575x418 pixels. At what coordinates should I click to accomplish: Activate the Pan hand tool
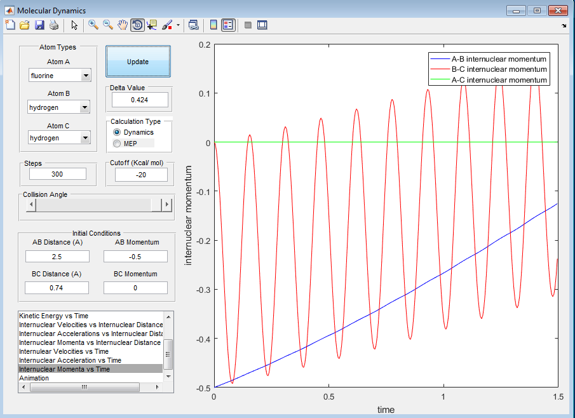pos(123,25)
